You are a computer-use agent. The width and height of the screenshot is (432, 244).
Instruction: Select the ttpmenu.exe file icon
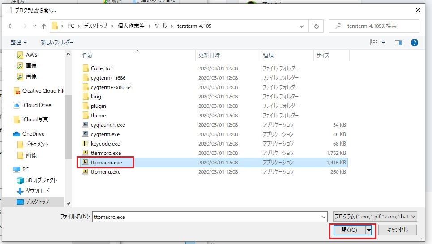coord(86,171)
